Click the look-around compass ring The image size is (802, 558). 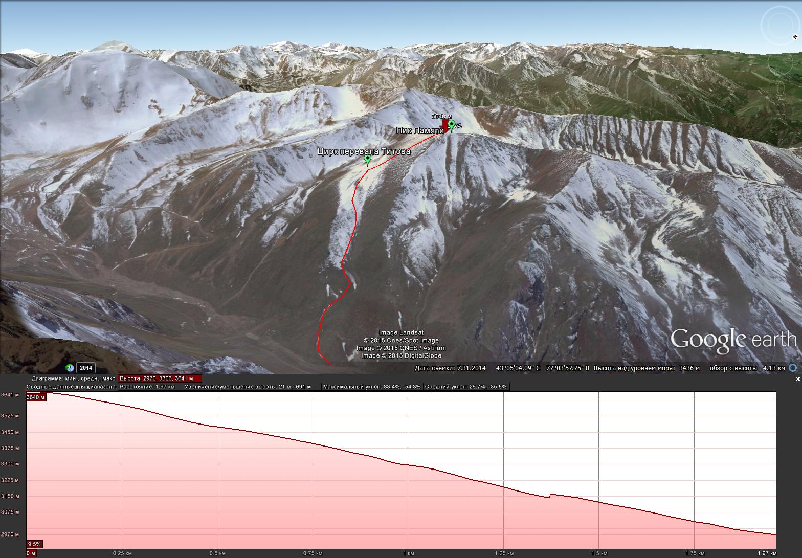(779, 26)
